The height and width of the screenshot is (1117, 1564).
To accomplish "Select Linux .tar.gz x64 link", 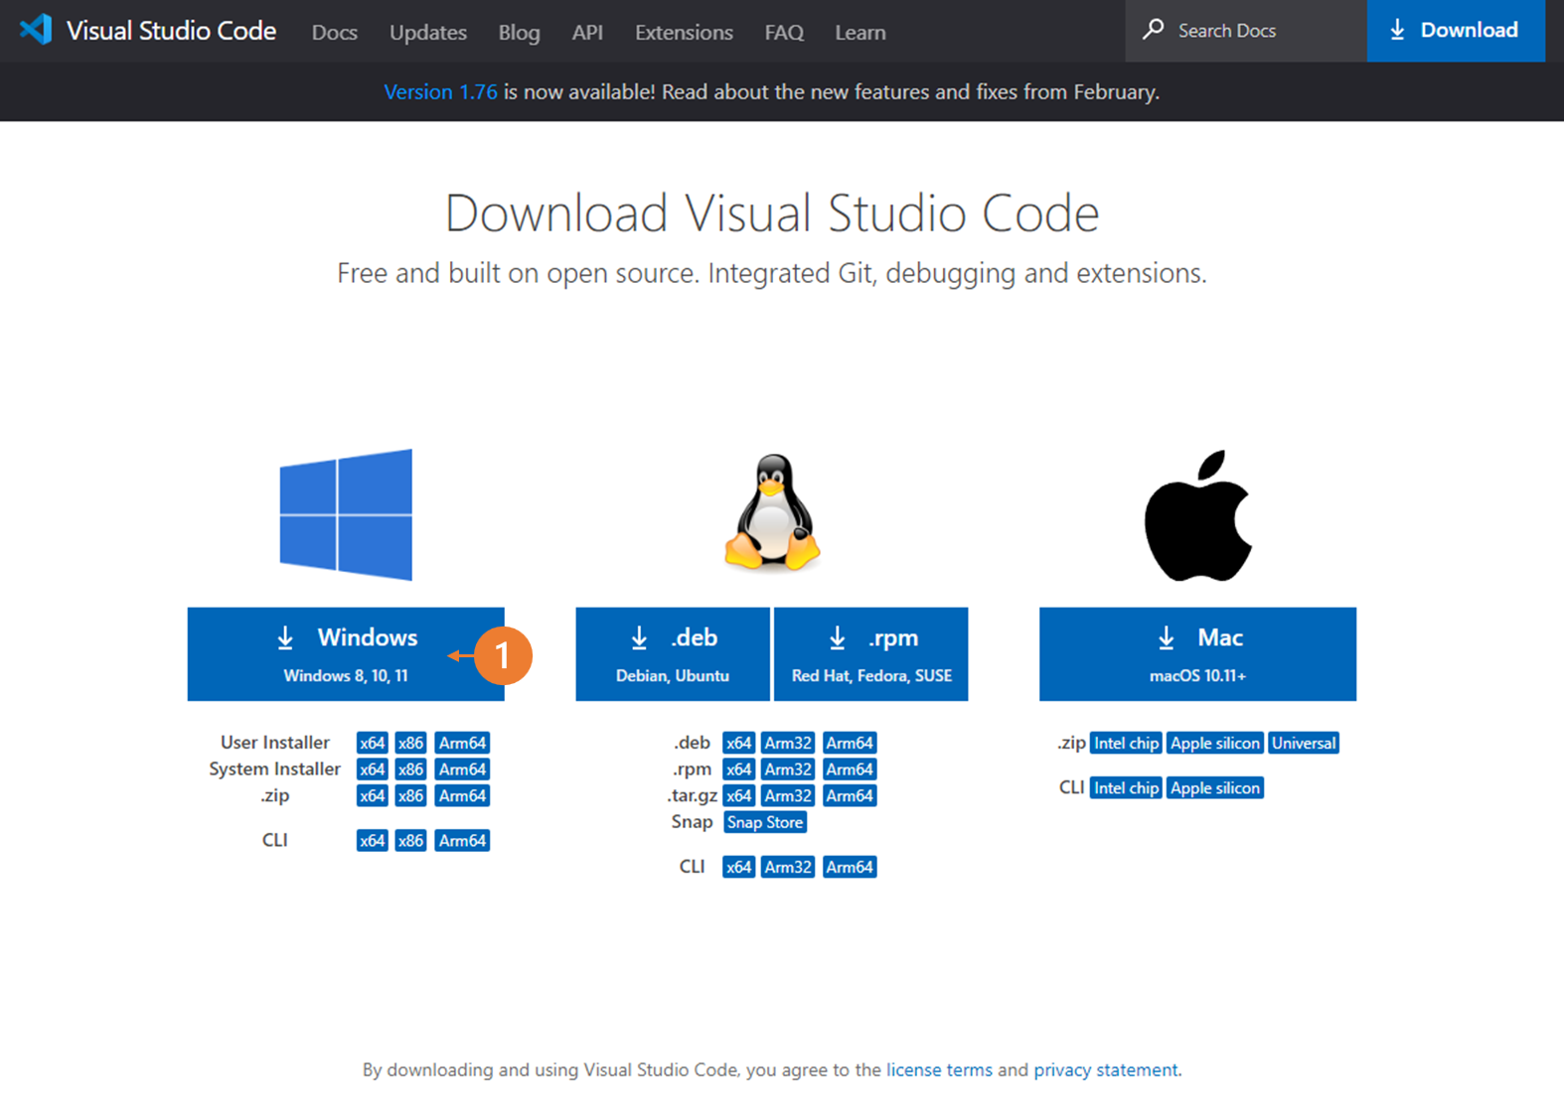I will (738, 795).
